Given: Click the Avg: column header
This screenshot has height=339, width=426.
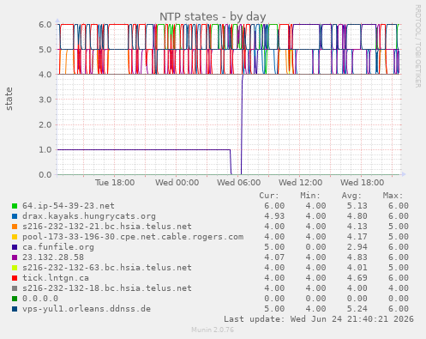Looking at the screenshot, I should (351, 196).
